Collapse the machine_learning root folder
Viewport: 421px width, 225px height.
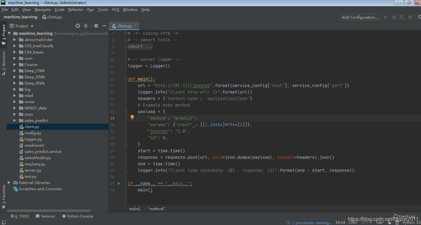point(9,34)
